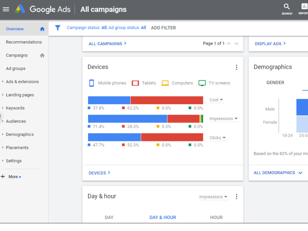Expand Demographics in sidebar

tap(2, 134)
